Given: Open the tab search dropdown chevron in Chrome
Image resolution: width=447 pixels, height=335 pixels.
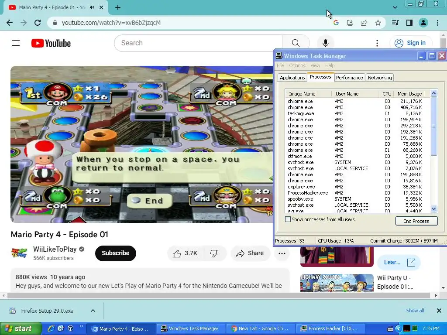Looking at the screenshot, I should (395, 7).
